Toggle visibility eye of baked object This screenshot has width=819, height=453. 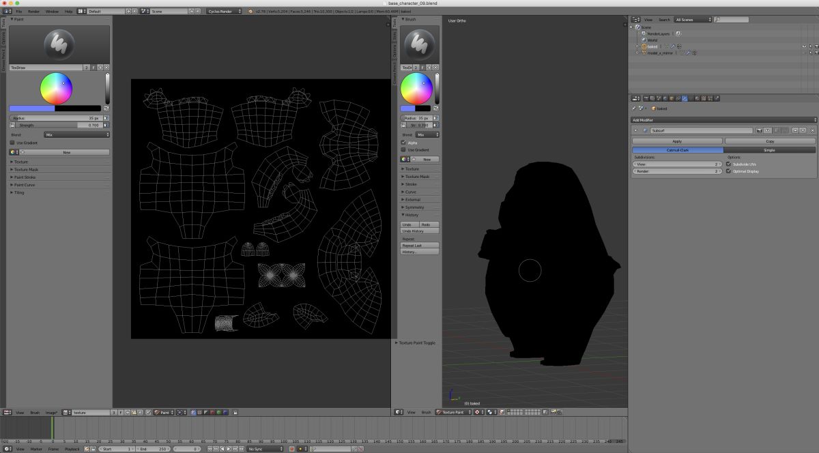(804, 46)
